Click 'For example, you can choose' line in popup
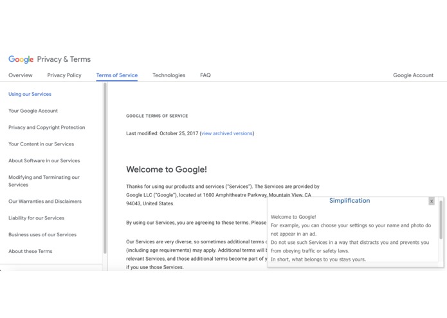This screenshot has height=318, width=447. (x=351, y=230)
